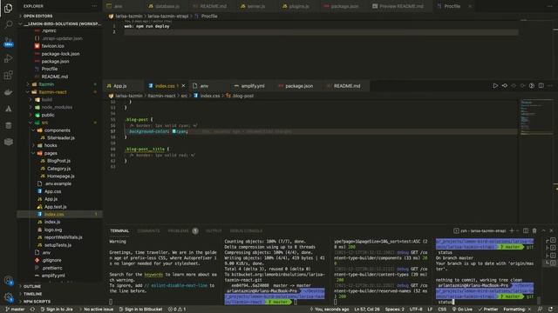Open the Explorer view in activity bar
The height and width of the screenshot is (313, 558).
point(8,8)
